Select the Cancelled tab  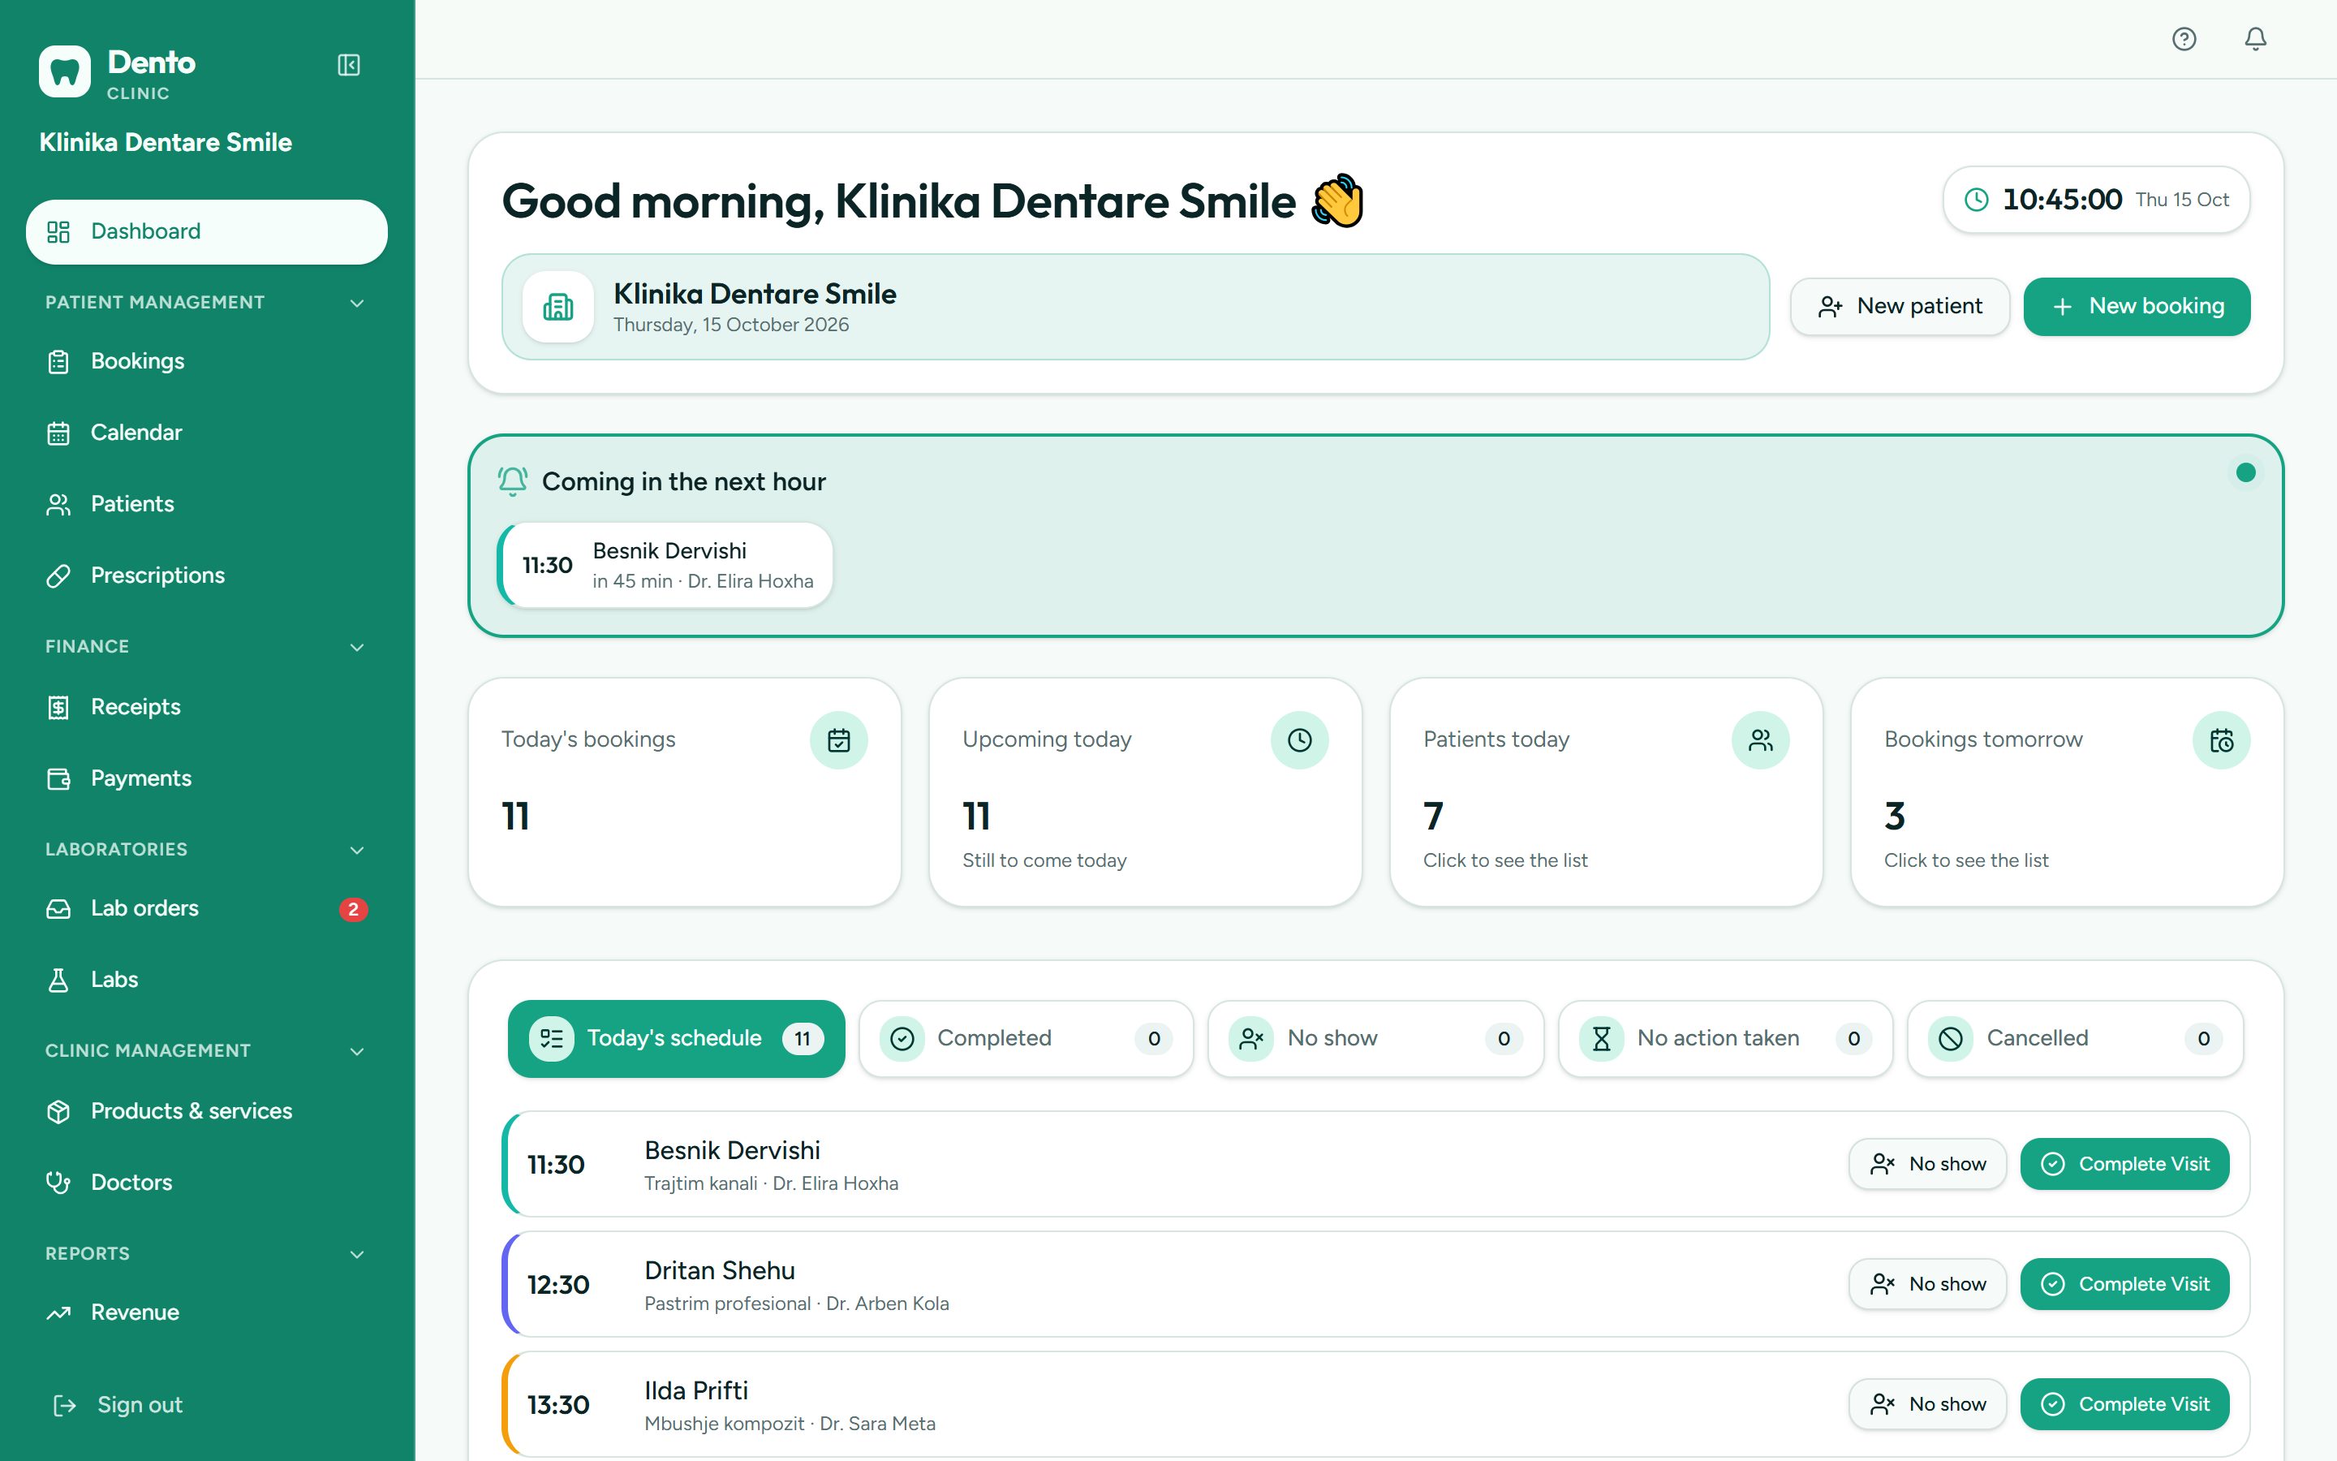point(2075,1039)
